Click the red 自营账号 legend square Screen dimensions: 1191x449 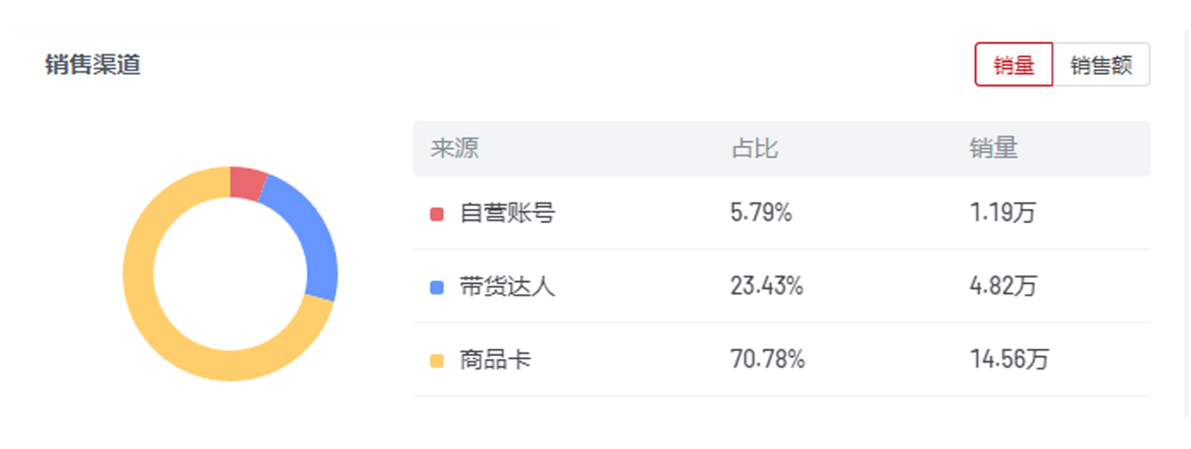pyautogui.click(x=435, y=213)
